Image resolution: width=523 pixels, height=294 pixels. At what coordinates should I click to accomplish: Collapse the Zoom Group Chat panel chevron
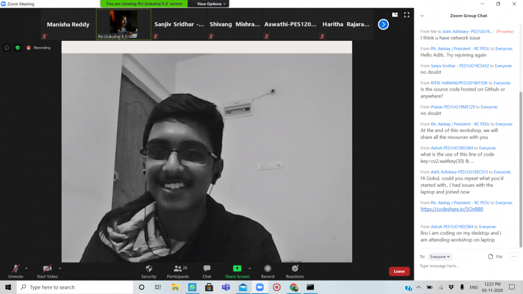click(422, 16)
